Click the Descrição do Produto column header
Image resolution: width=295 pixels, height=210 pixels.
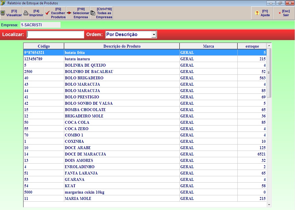[x=122, y=46]
